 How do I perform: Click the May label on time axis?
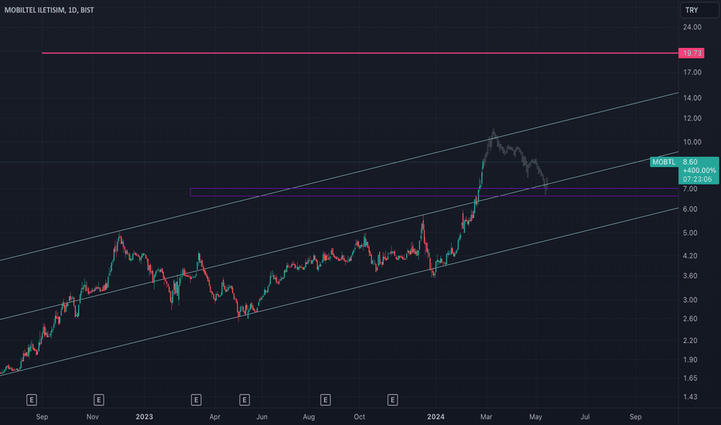click(535, 416)
